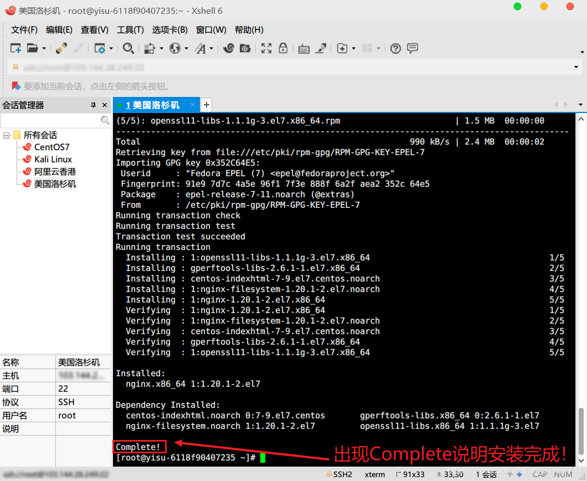Open the 工具(T) menu
587x481 pixels.
tap(130, 30)
